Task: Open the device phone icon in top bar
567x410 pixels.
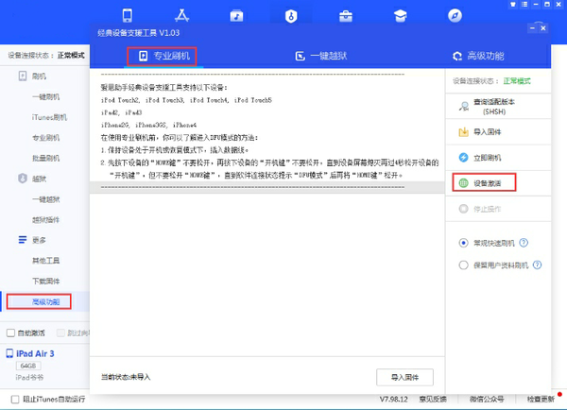Action: pos(127,15)
